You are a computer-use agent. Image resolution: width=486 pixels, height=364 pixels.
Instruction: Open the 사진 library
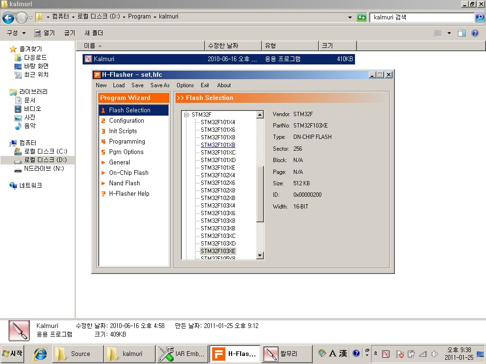click(29, 117)
